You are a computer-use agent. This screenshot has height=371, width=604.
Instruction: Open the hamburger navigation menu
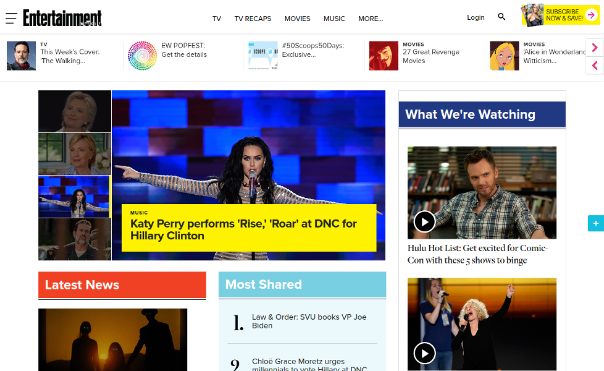pyautogui.click(x=11, y=18)
